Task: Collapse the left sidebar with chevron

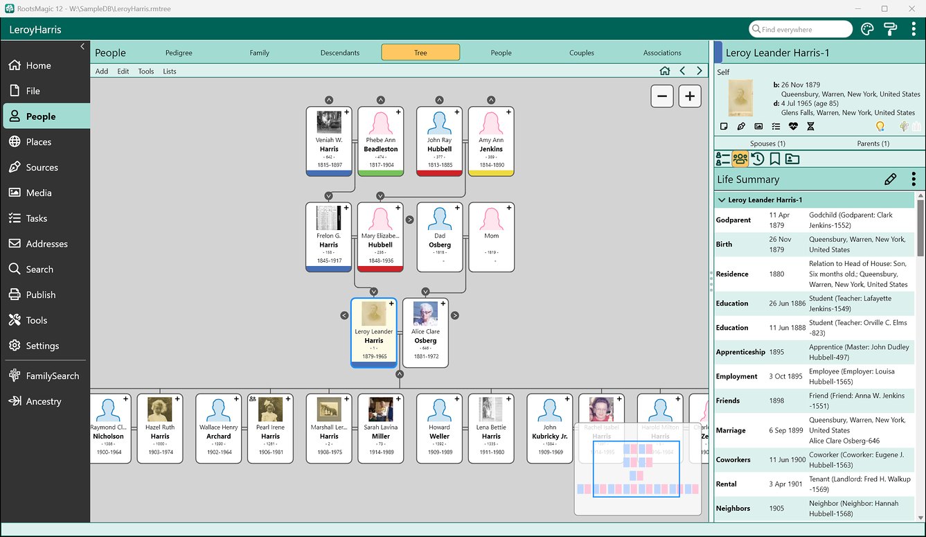Action: coord(82,46)
